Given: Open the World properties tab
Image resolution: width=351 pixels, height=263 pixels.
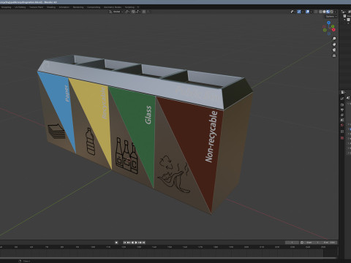Looking at the screenshot, I should point(342,125).
